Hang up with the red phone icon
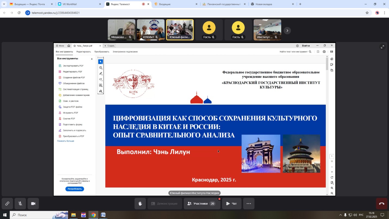Viewport: 389px width, 219px height. [x=382, y=204]
